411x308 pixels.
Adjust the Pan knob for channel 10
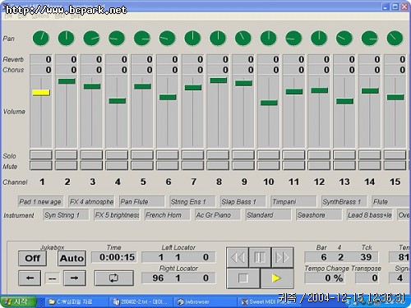click(x=269, y=38)
